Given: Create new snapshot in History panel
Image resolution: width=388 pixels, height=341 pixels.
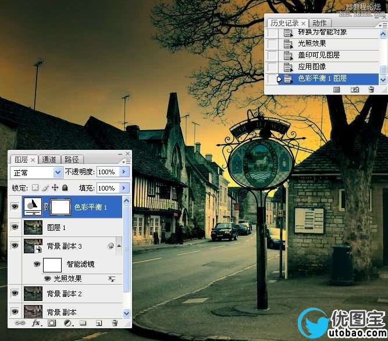Looking at the screenshot, I should (x=355, y=89).
